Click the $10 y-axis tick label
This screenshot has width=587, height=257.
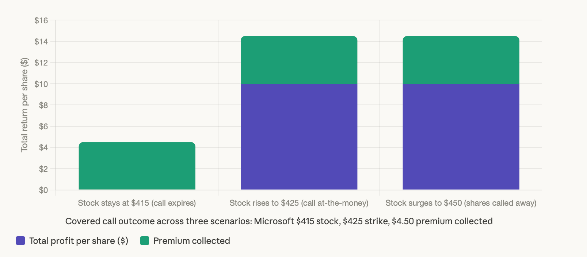click(41, 84)
